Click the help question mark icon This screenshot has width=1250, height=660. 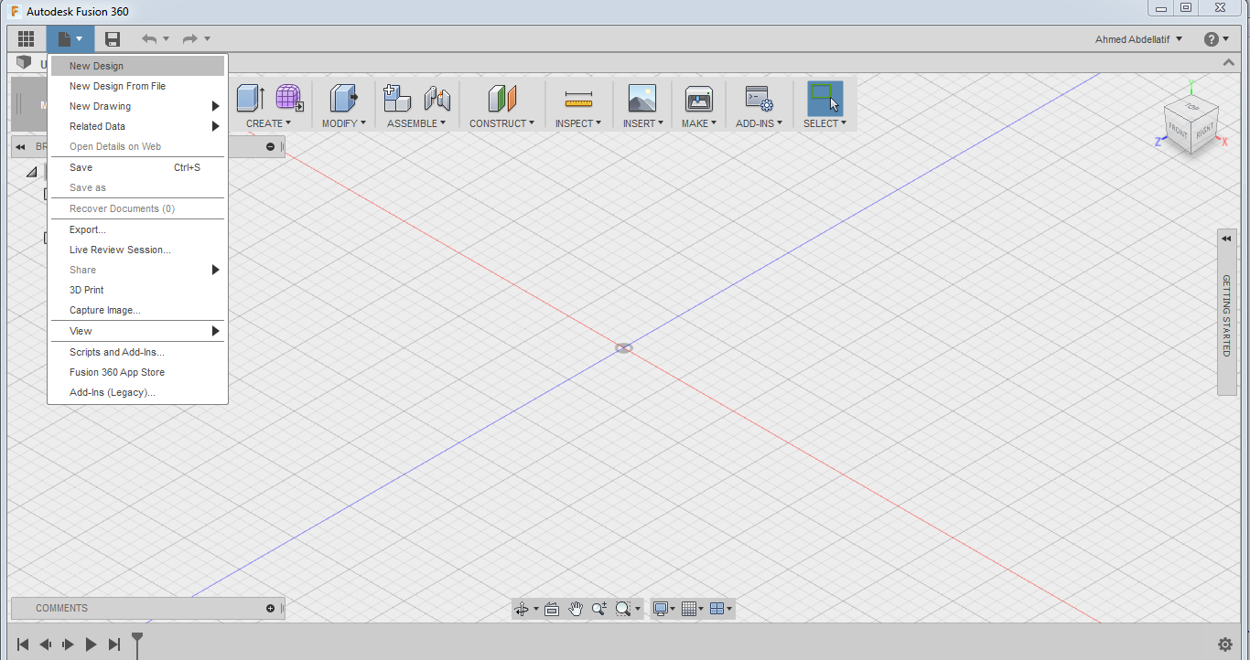[x=1212, y=39]
